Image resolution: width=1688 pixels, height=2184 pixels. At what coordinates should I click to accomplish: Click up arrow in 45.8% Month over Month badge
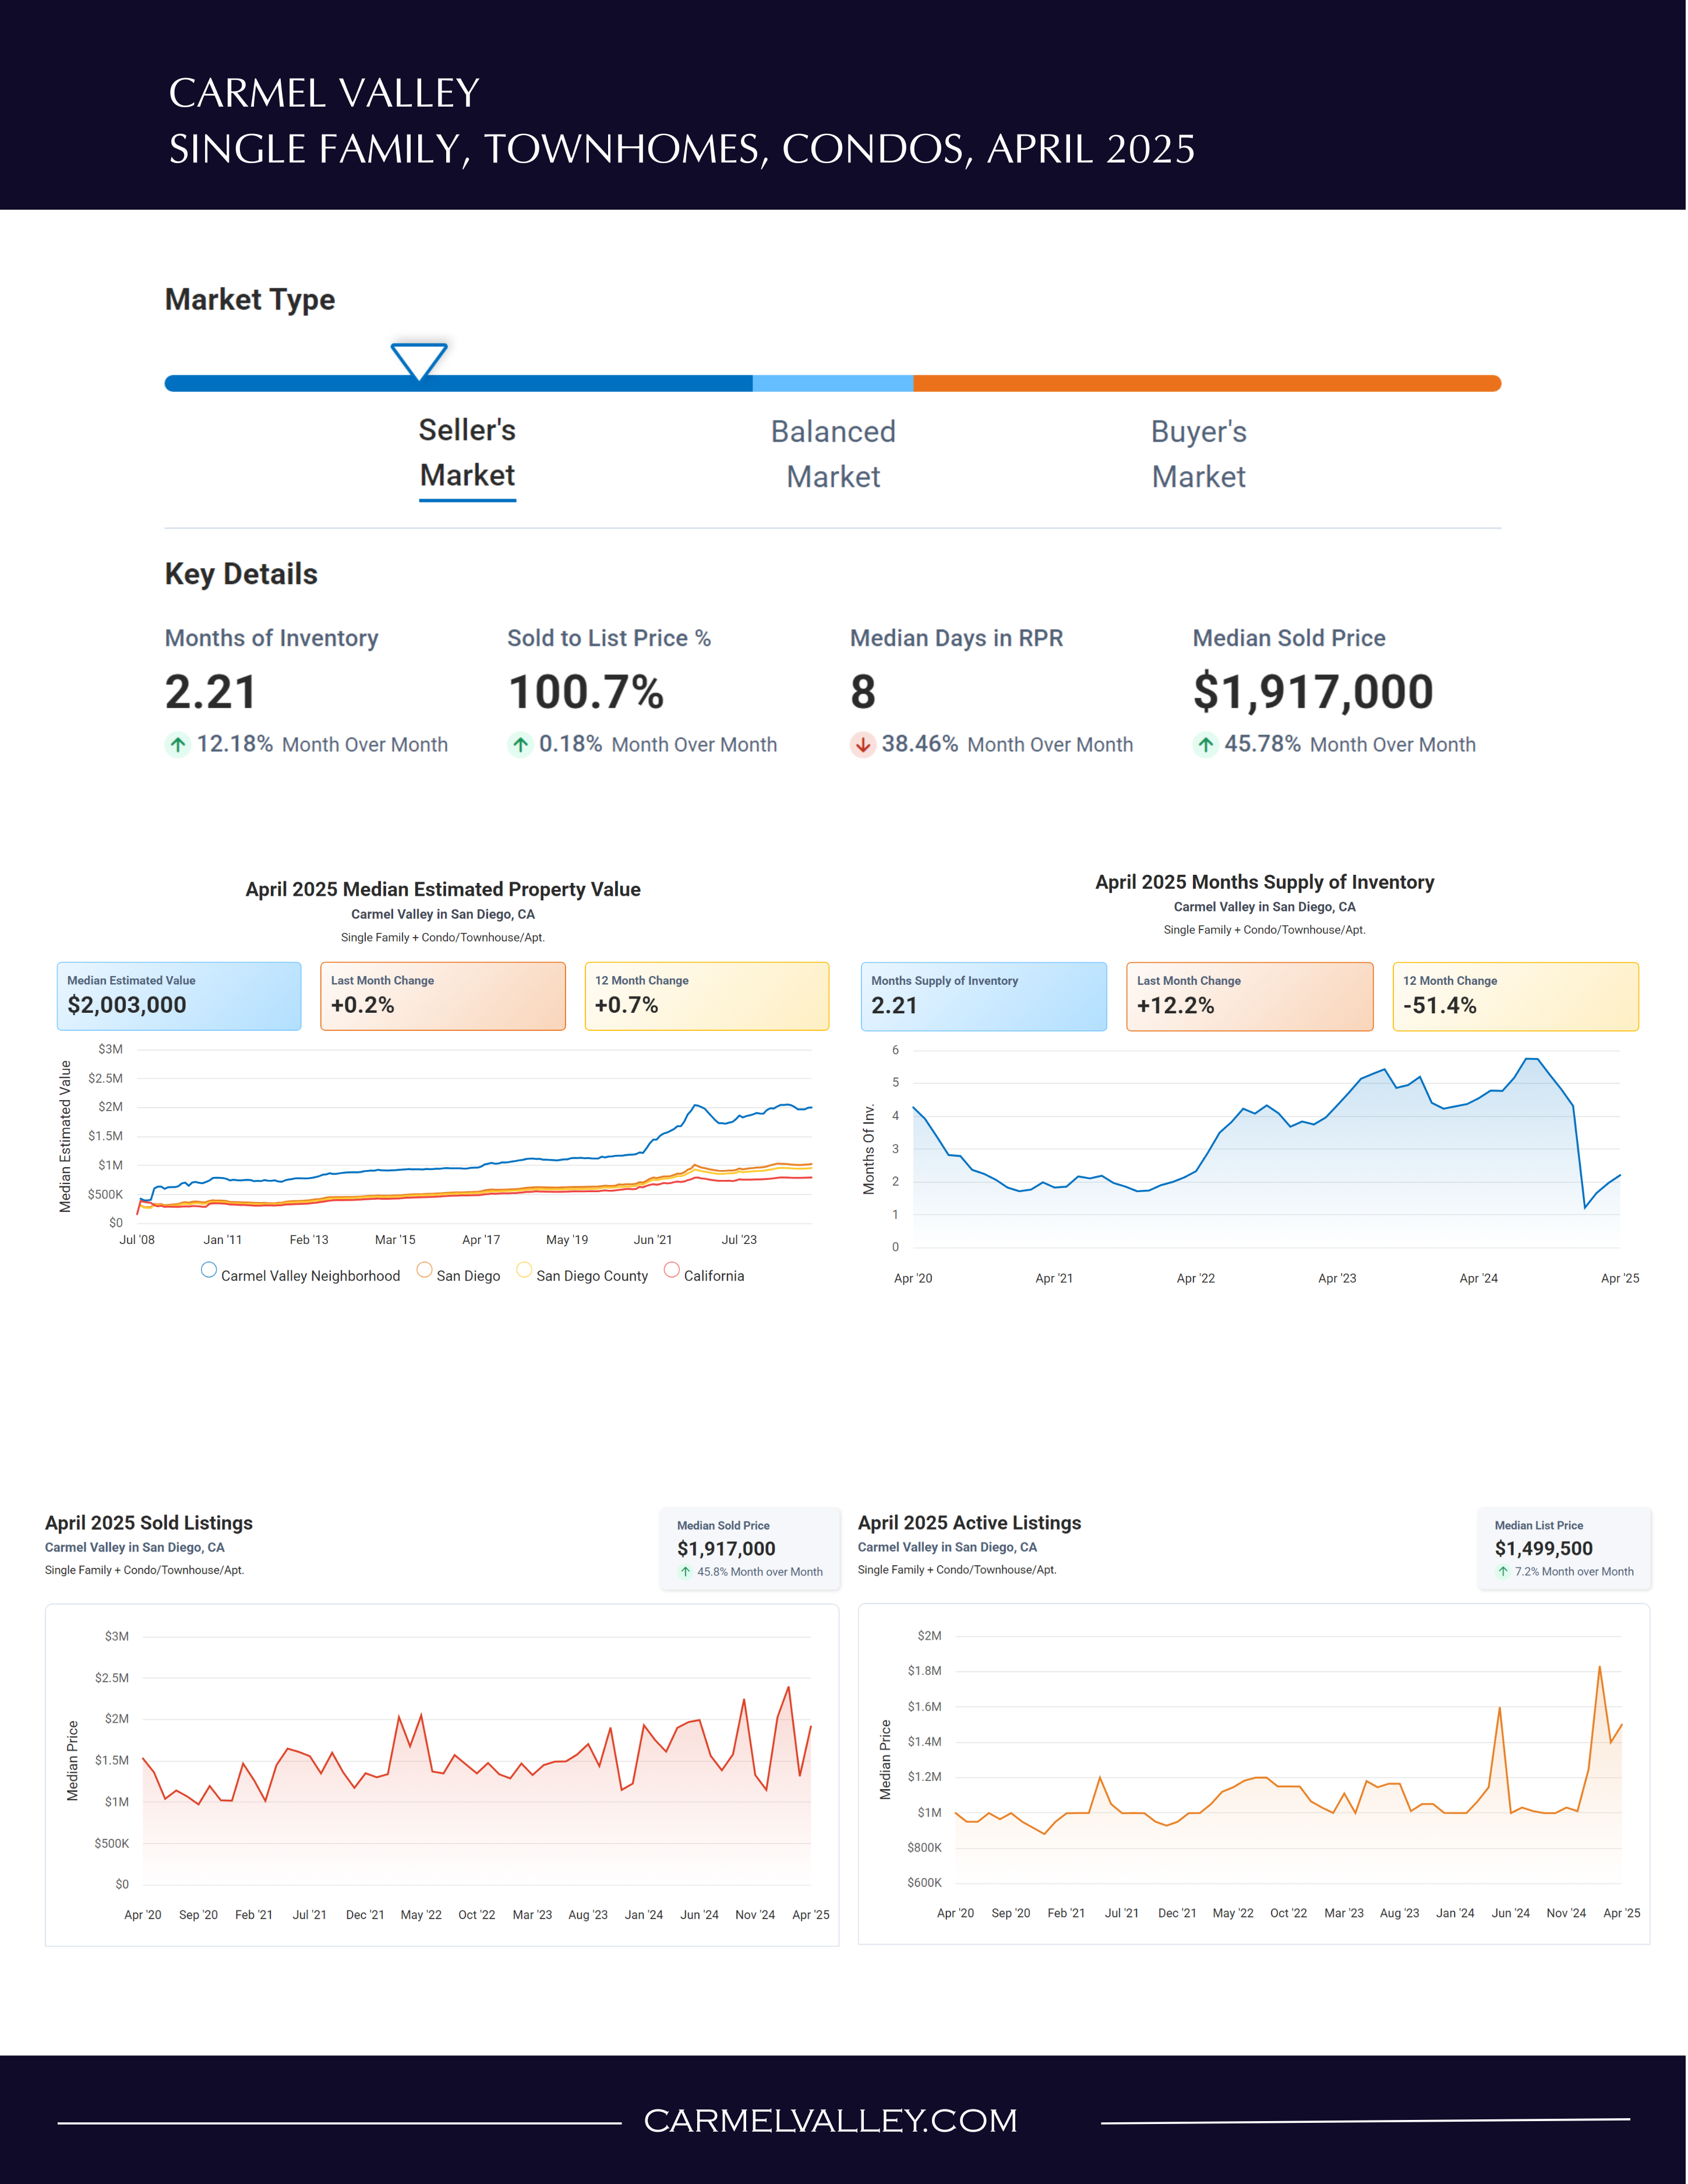click(685, 1572)
